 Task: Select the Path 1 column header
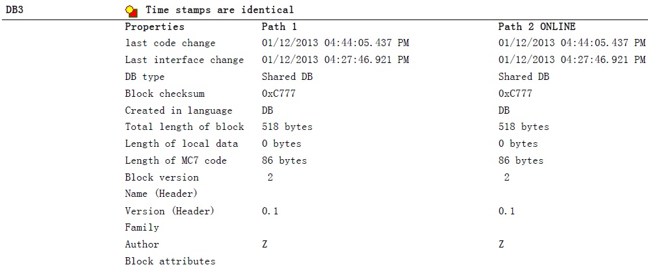click(x=279, y=27)
